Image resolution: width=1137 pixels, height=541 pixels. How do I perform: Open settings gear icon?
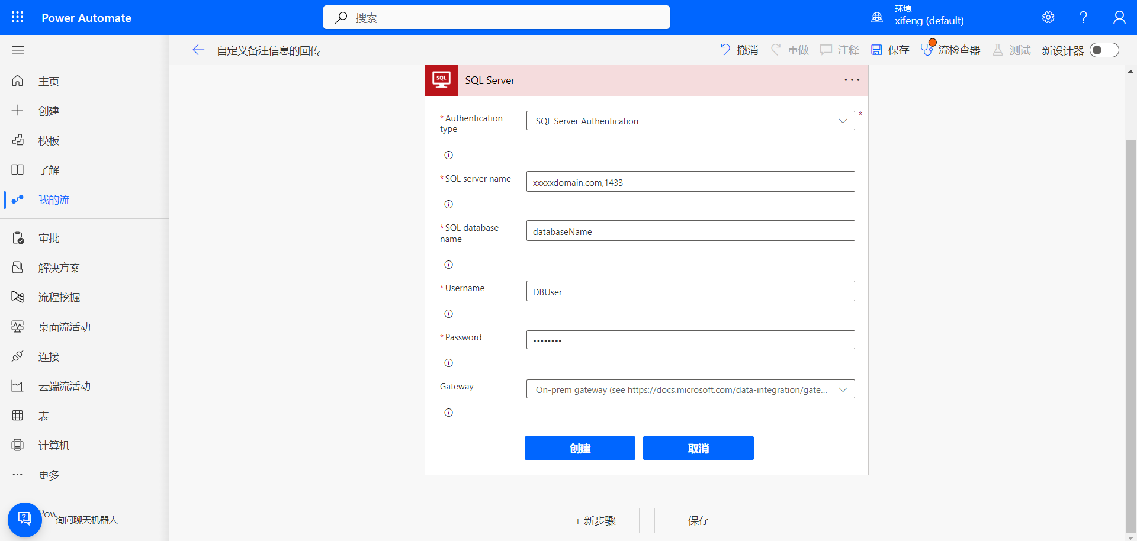[x=1048, y=17]
